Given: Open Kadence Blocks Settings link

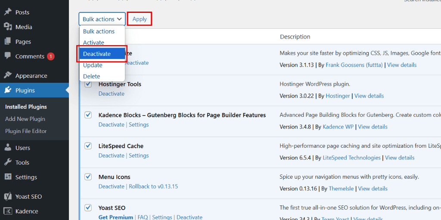Looking at the screenshot, I should [x=139, y=125].
